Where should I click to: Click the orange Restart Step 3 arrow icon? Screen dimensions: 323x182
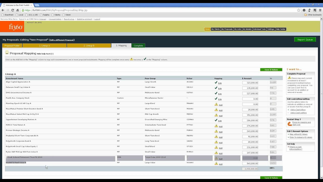[289, 124]
